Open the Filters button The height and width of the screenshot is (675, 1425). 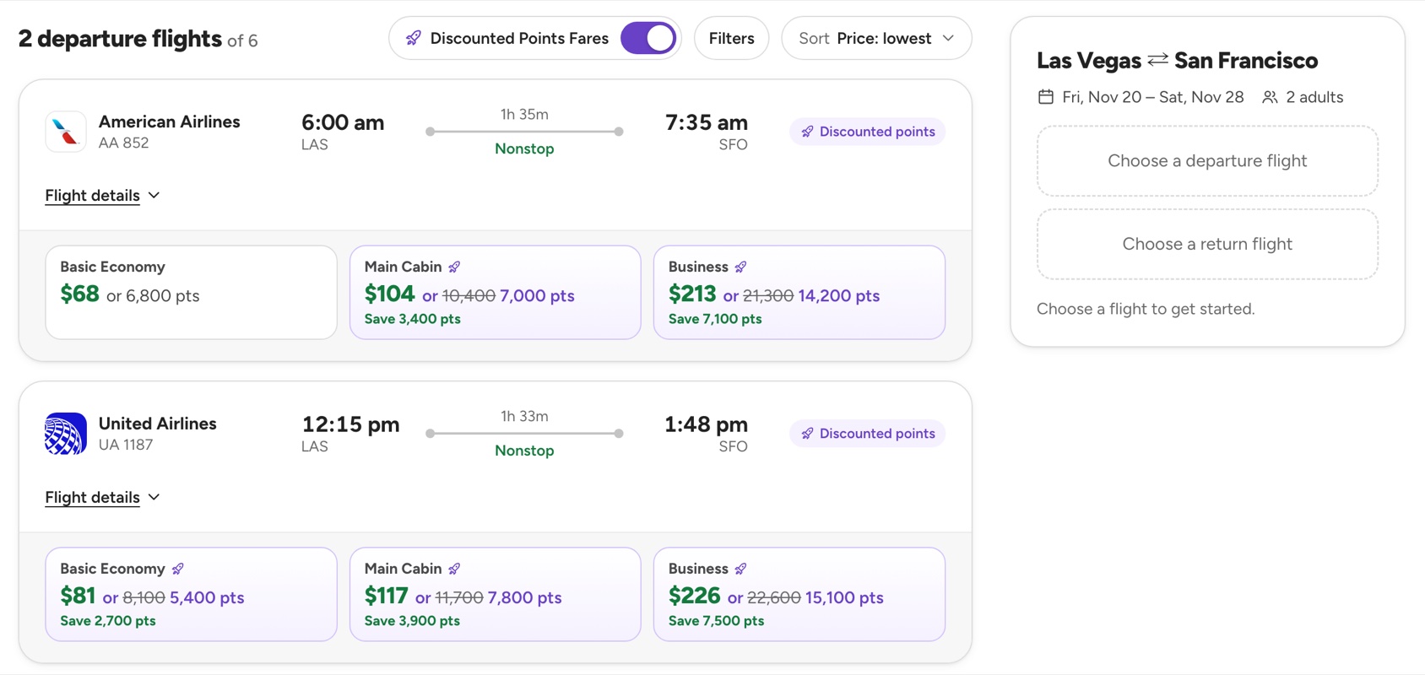(731, 38)
